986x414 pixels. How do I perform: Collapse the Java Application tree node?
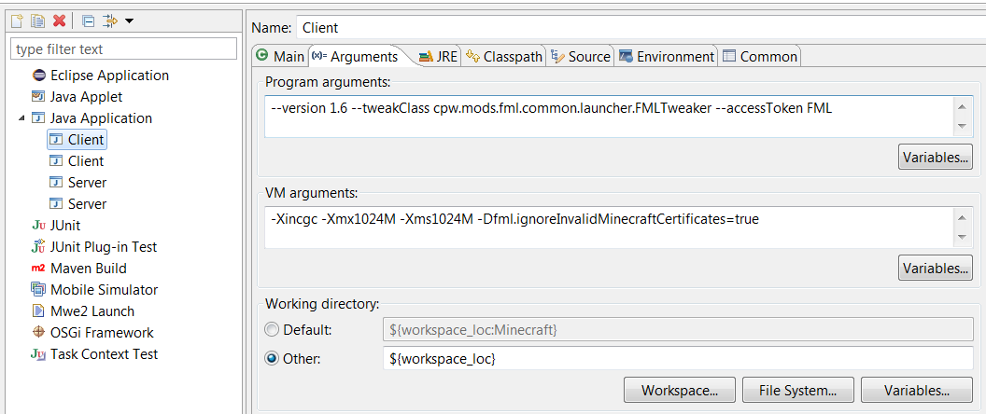pyautogui.click(x=21, y=118)
